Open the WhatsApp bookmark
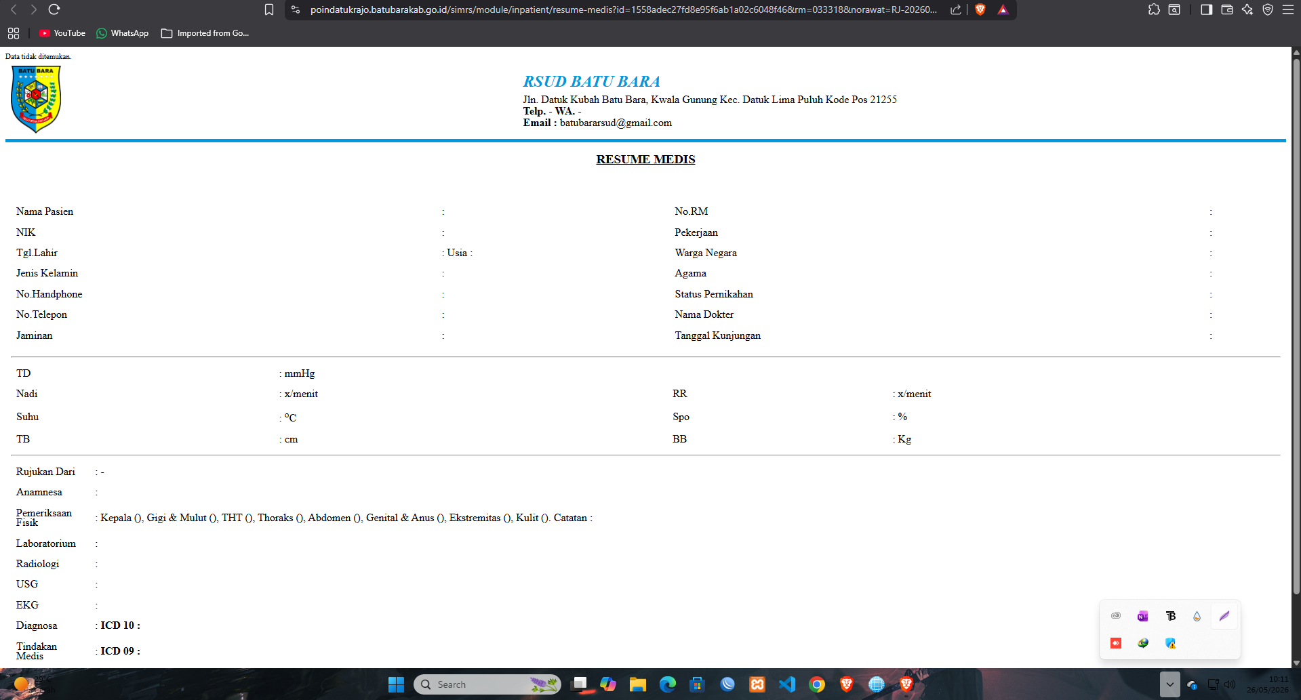The image size is (1301, 700). click(123, 33)
